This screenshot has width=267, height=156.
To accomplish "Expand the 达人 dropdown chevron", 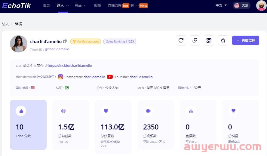I will point(67,6).
